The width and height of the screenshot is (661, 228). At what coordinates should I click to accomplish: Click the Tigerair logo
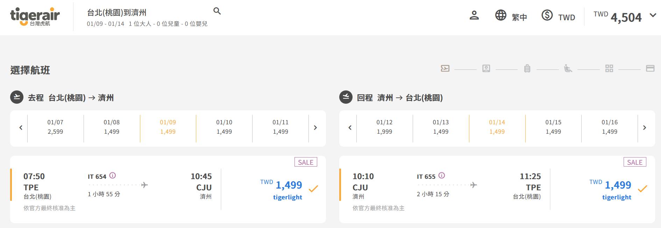click(x=35, y=17)
